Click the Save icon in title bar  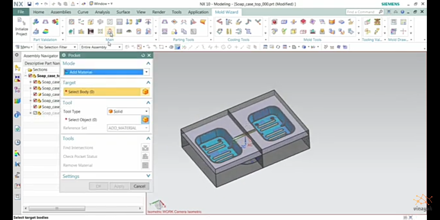[29, 4]
